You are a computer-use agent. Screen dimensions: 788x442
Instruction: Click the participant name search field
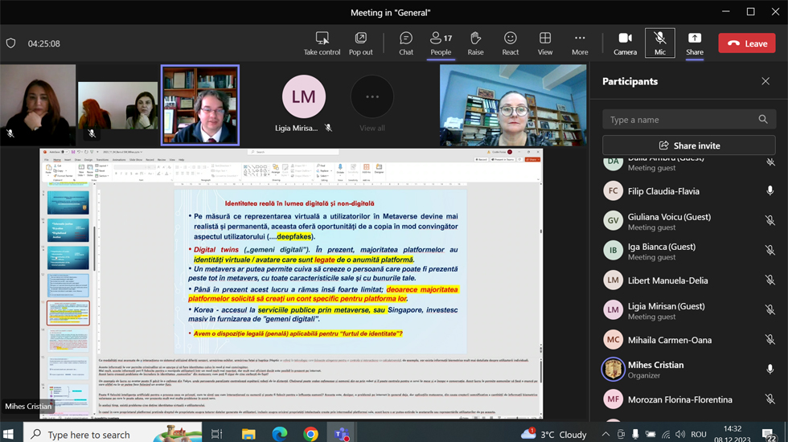pyautogui.click(x=679, y=120)
